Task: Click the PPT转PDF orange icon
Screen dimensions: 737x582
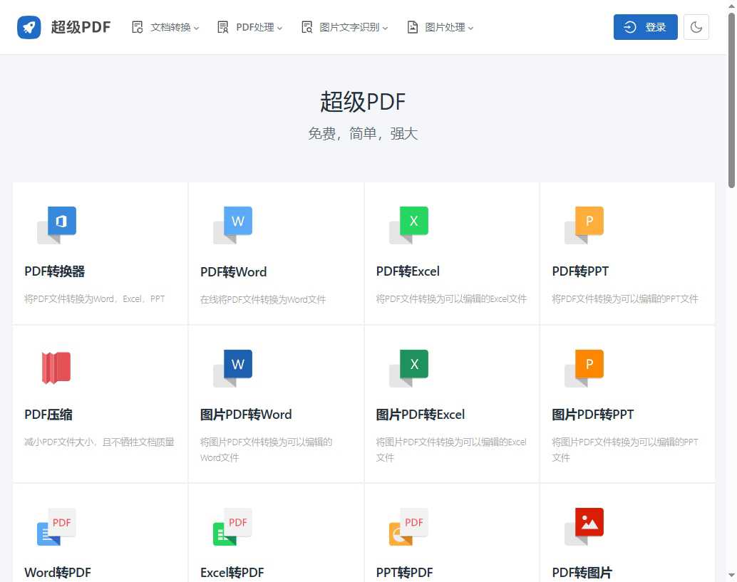Action: pyautogui.click(x=409, y=527)
